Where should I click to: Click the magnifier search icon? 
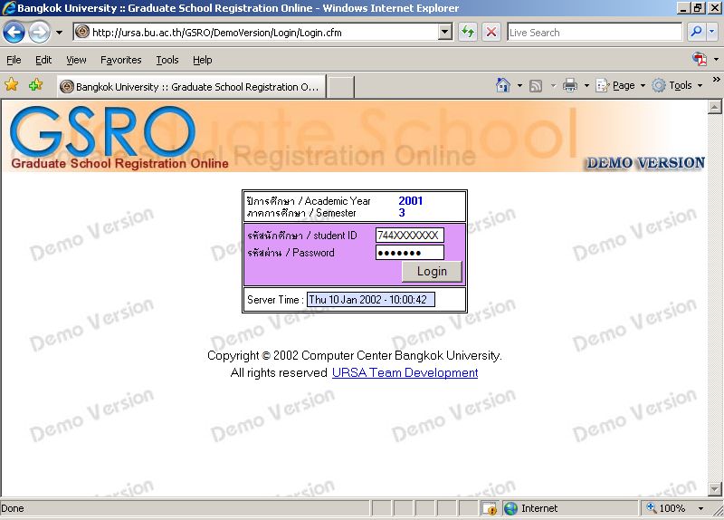click(695, 32)
